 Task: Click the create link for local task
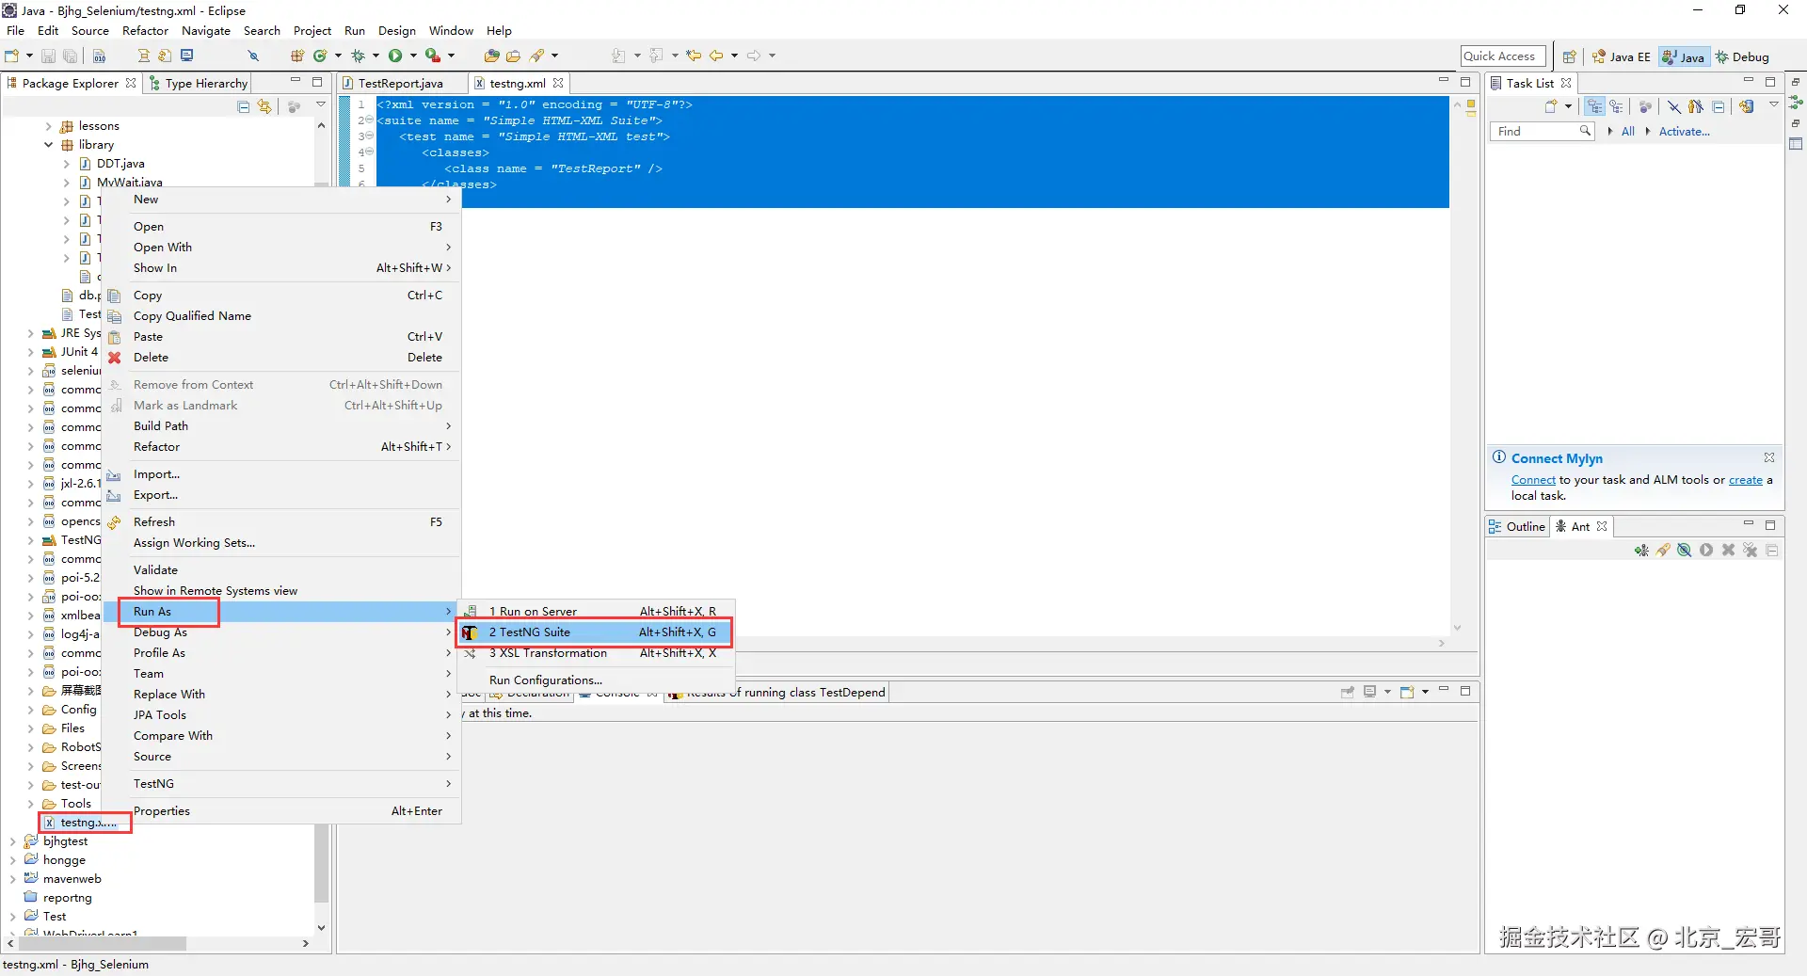[1746, 480]
